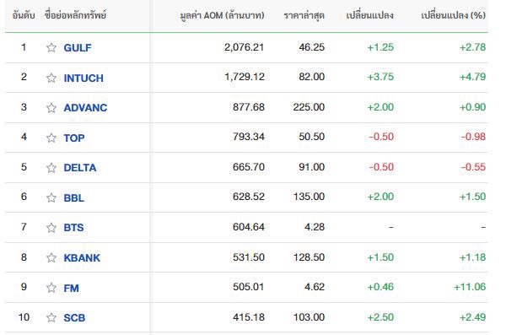This screenshot has width=506, height=335.
Task: Open the DELTA symbol page
Action: 80,168
